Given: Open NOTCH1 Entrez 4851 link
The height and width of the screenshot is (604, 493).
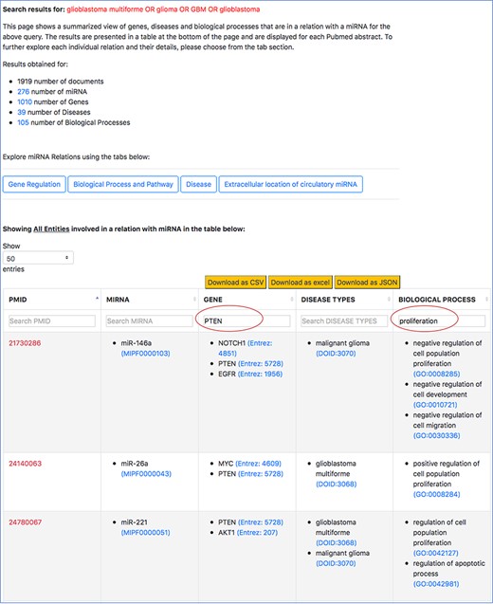Looking at the screenshot, I should tap(245, 348).
